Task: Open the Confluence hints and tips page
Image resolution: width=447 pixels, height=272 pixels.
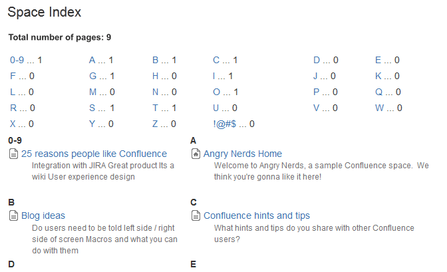Action: click(x=256, y=215)
